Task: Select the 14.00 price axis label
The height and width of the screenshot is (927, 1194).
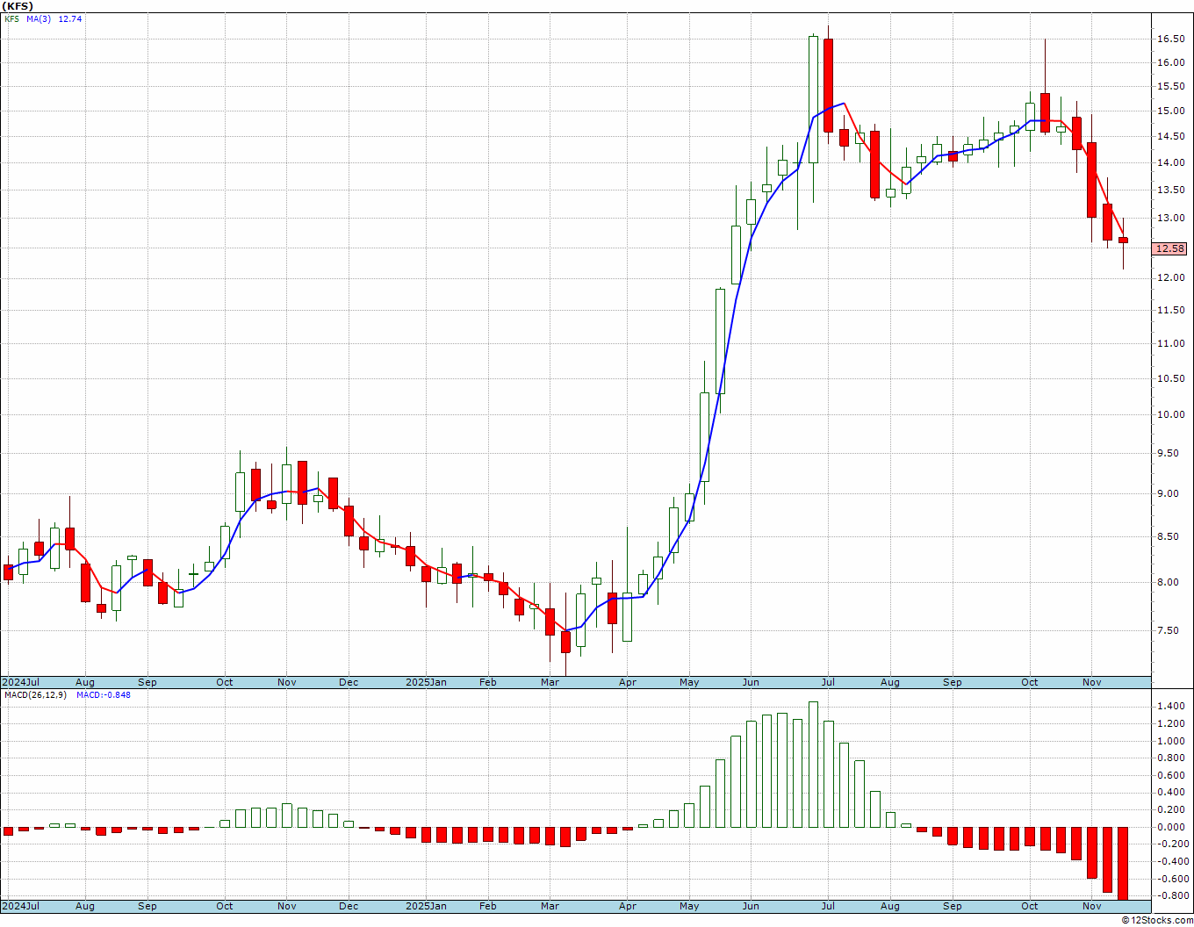Action: [x=1170, y=162]
